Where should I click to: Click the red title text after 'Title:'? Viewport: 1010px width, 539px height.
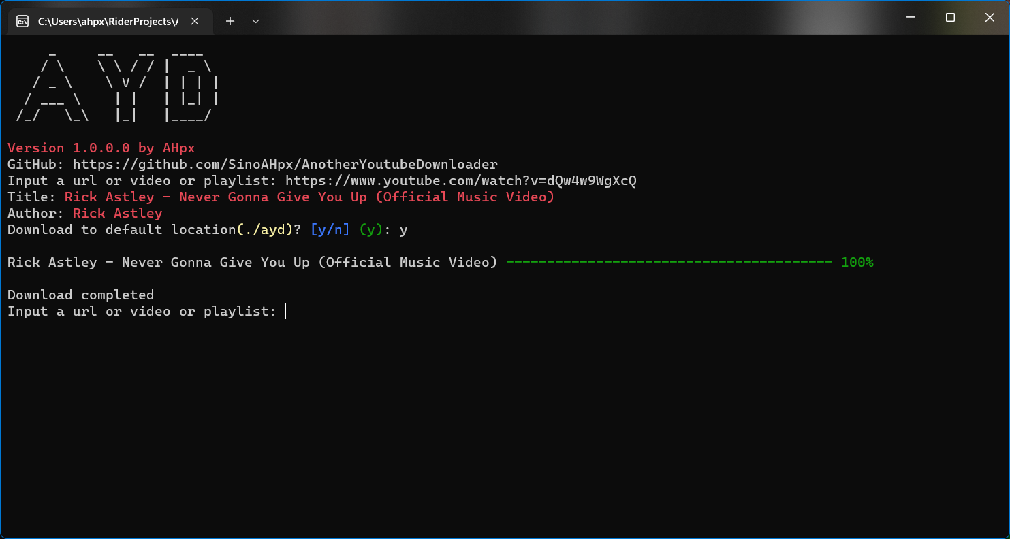[310, 197]
